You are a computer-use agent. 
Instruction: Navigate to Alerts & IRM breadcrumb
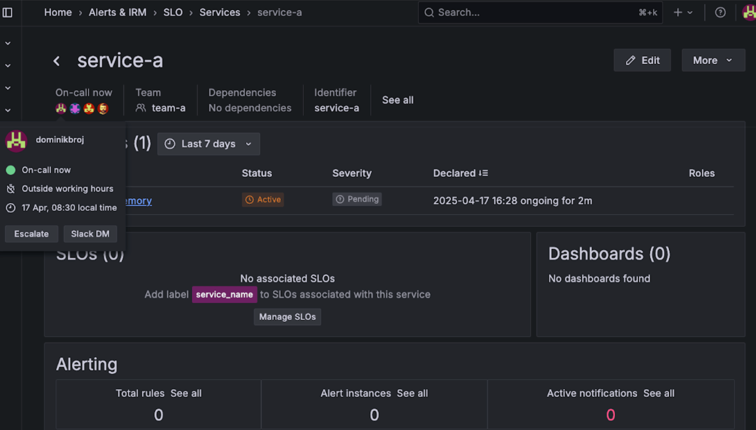tap(117, 12)
